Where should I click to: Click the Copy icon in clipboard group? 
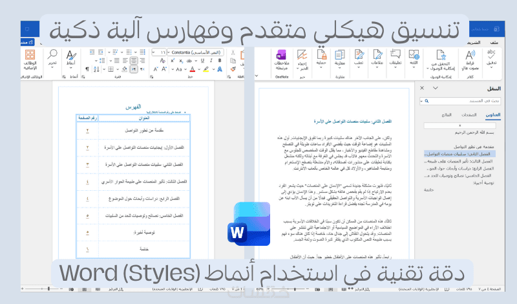click(233, 61)
